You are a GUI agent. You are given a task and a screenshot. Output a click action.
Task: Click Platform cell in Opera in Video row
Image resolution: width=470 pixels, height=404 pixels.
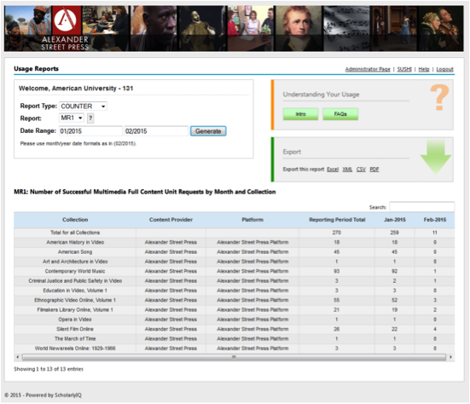pyautogui.click(x=252, y=320)
